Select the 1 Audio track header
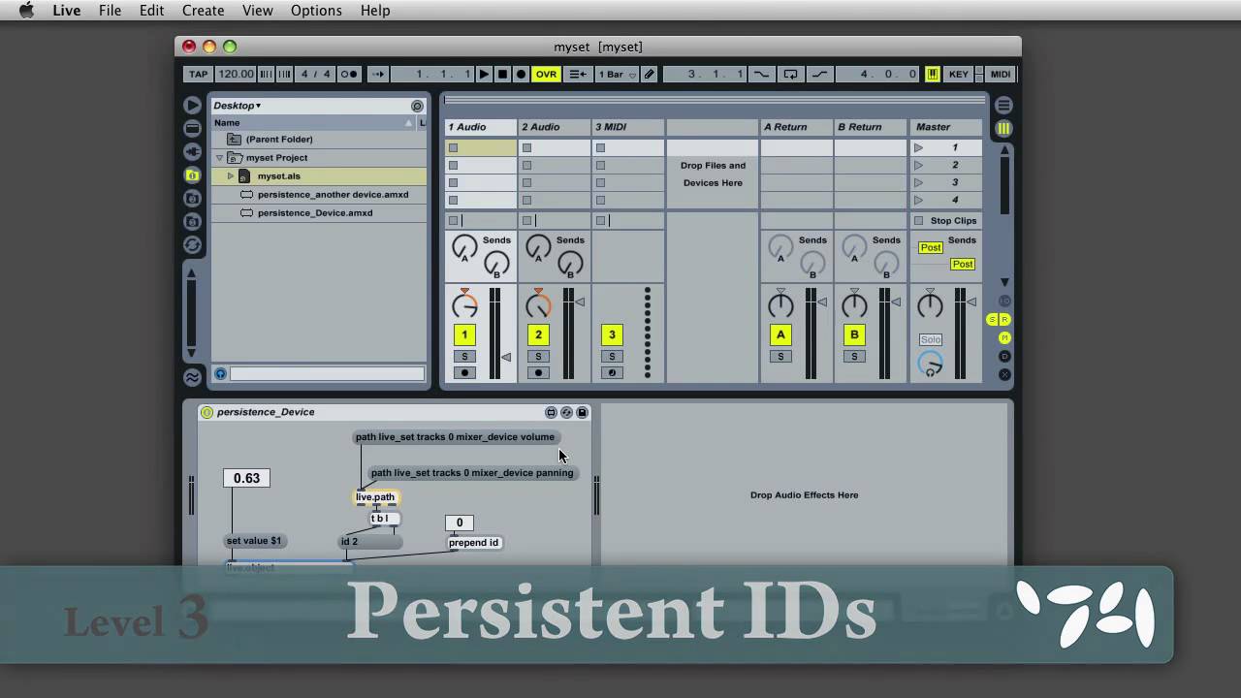 point(481,127)
